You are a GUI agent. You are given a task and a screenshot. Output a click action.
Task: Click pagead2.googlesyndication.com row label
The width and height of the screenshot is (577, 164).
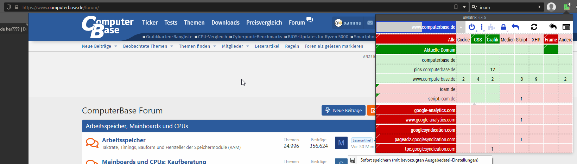point(416,139)
